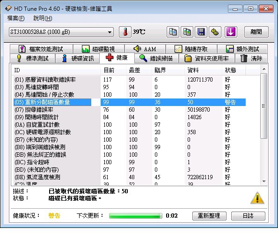This screenshot has width=278, height=250.
Task: Copy info to clipboard icon
Action: point(173,32)
